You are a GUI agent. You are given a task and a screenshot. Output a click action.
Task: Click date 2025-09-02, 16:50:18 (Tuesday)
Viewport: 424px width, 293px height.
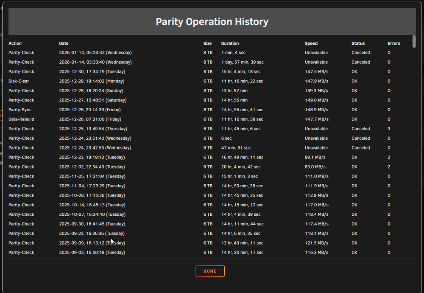[92, 252]
